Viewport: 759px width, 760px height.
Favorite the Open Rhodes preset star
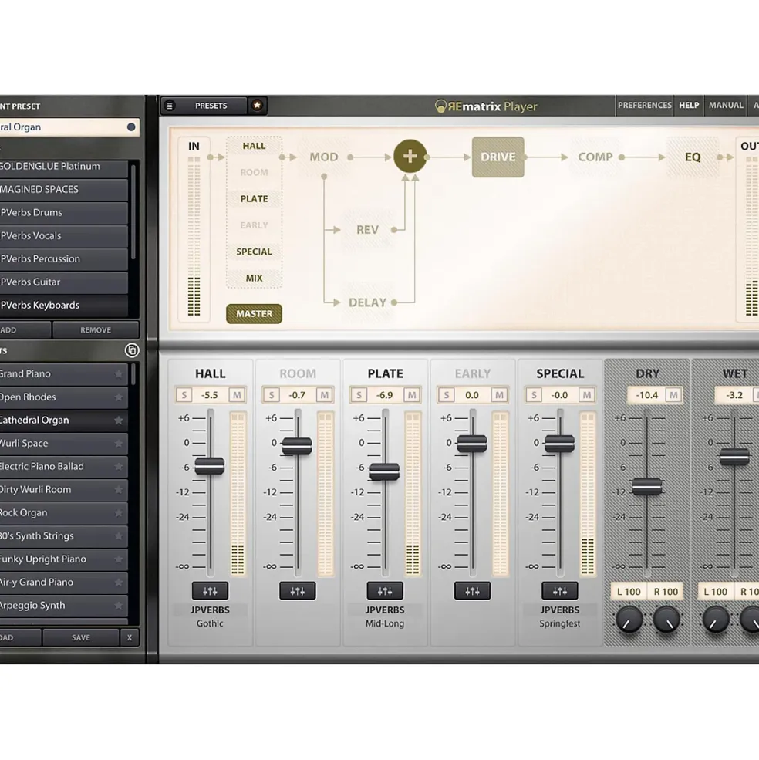(x=118, y=397)
